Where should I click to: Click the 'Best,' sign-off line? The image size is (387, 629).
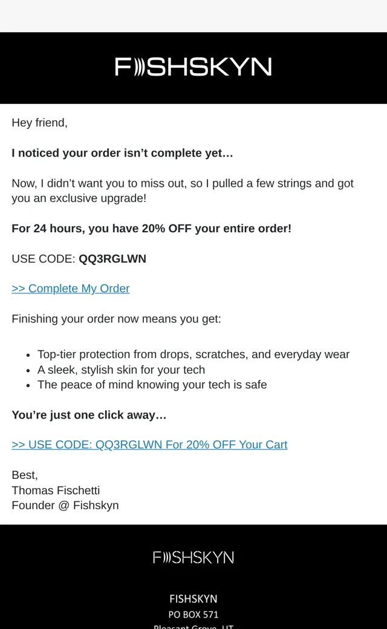click(25, 475)
